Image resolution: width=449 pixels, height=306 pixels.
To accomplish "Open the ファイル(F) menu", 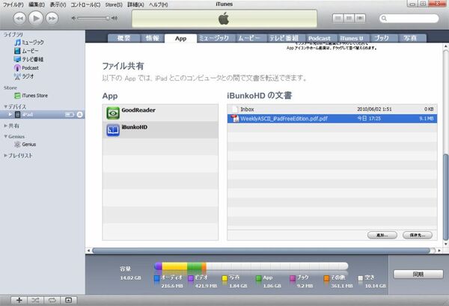I will (13, 4).
